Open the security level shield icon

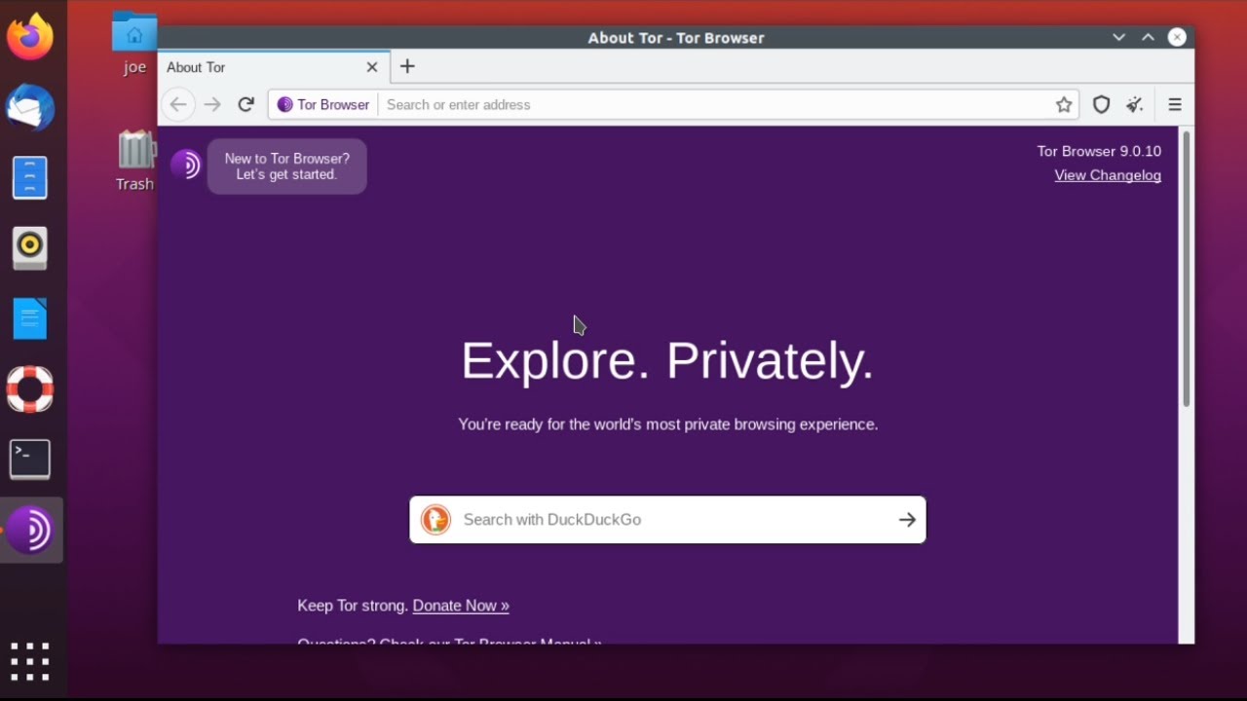(1102, 104)
